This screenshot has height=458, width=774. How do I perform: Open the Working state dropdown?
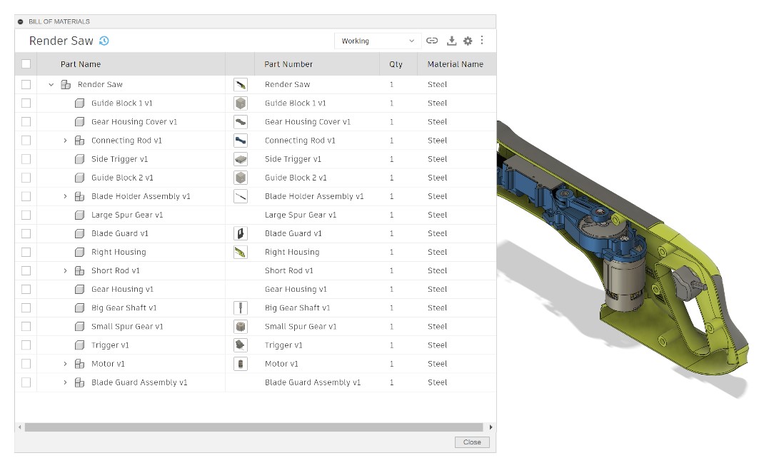click(x=377, y=41)
